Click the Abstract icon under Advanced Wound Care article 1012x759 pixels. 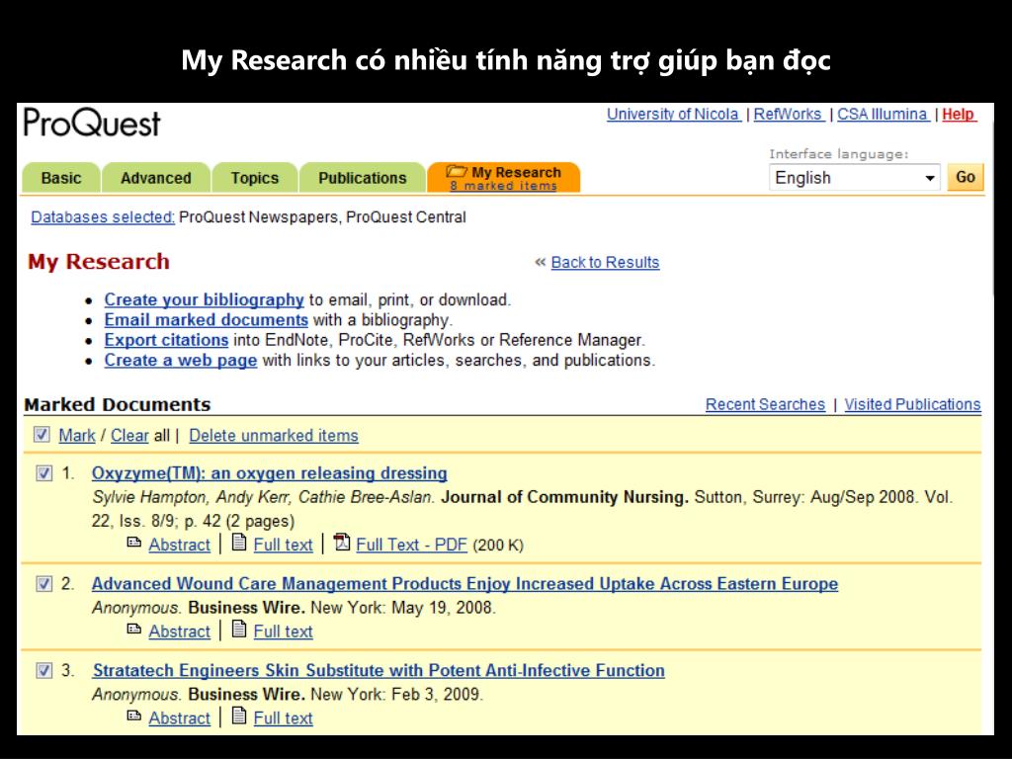coord(133,630)
